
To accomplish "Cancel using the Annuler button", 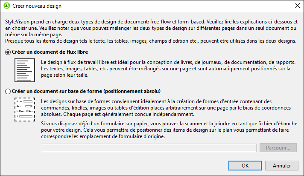I will coord(282,165).
